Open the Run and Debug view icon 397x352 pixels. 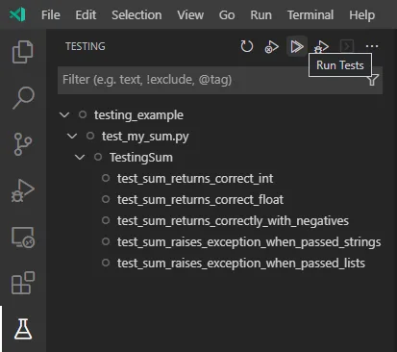tap(23, 190)
